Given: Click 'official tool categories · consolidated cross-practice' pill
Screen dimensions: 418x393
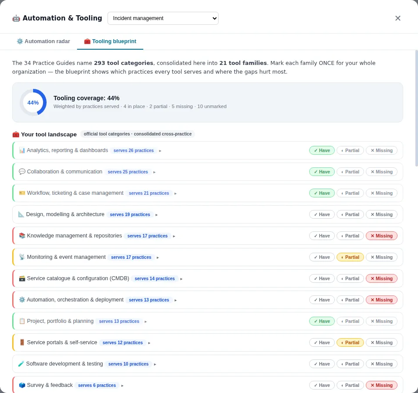Looking at the screenshot, I should tap(138, 134).
